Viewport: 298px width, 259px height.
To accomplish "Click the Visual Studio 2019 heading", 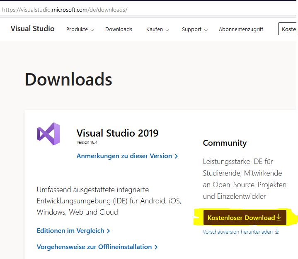I will 117,133.
